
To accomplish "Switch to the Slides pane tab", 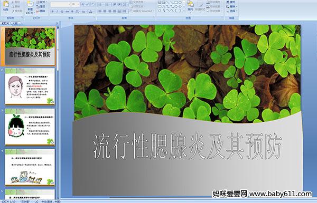I will [5, 23].
